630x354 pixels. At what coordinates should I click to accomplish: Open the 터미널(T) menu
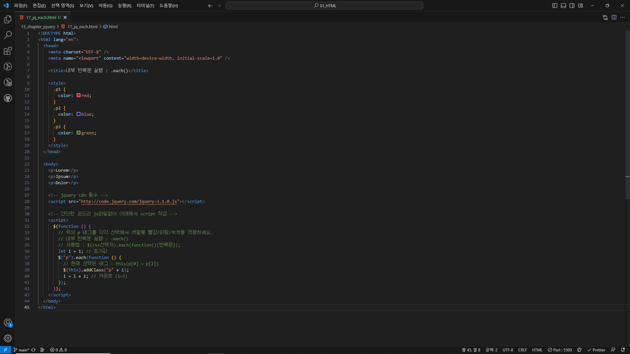tap(145, 6)
